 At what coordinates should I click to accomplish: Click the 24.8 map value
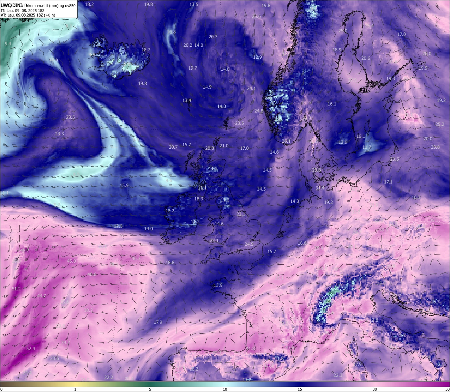tap(259, 111)
